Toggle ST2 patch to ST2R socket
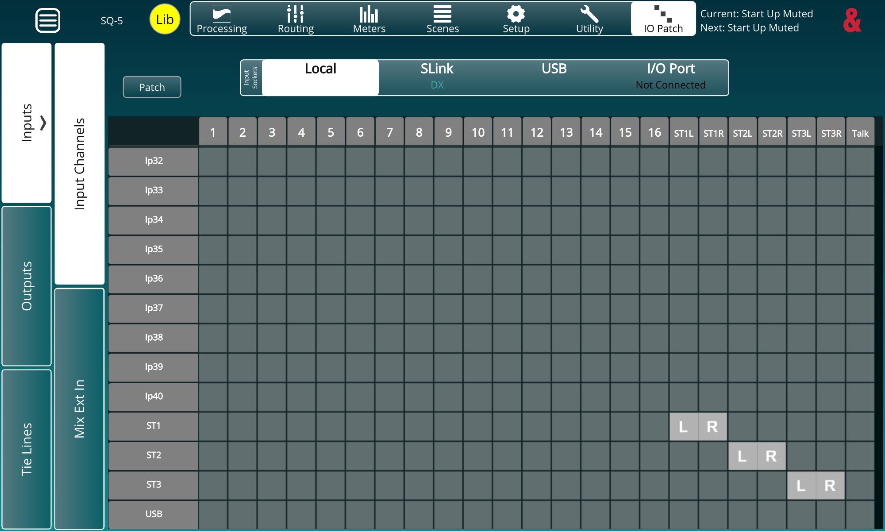The height and width of the screenshot is (531, 885). [x=771, y=456]
